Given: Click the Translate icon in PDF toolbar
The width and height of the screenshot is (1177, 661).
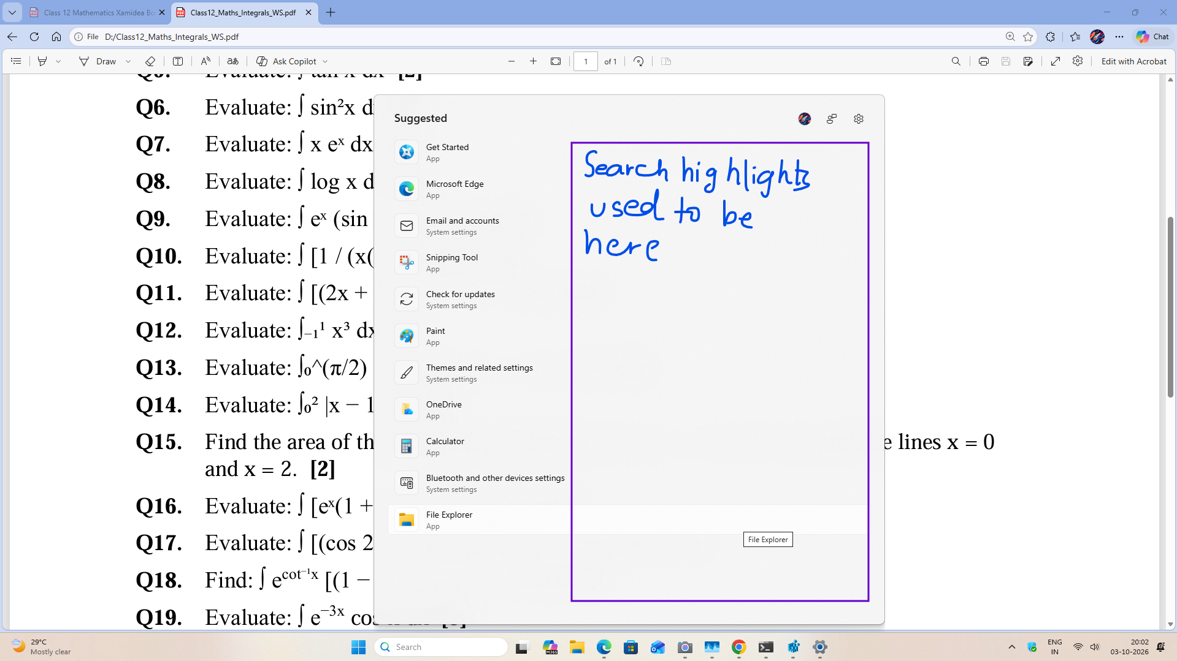Looking at the screenshot, I should (x=233, y=61).
